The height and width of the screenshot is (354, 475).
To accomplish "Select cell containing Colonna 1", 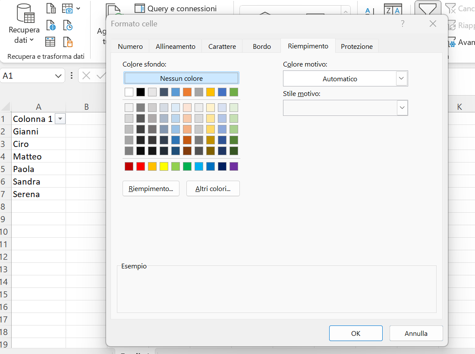I will pyautogui.click(x=38, y=119).
